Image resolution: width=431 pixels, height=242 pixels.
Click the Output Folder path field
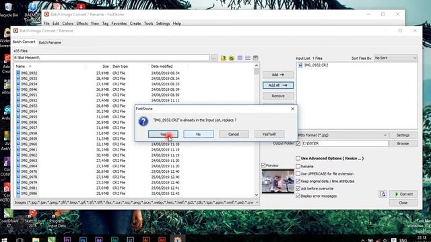click(x=345, y=143)
